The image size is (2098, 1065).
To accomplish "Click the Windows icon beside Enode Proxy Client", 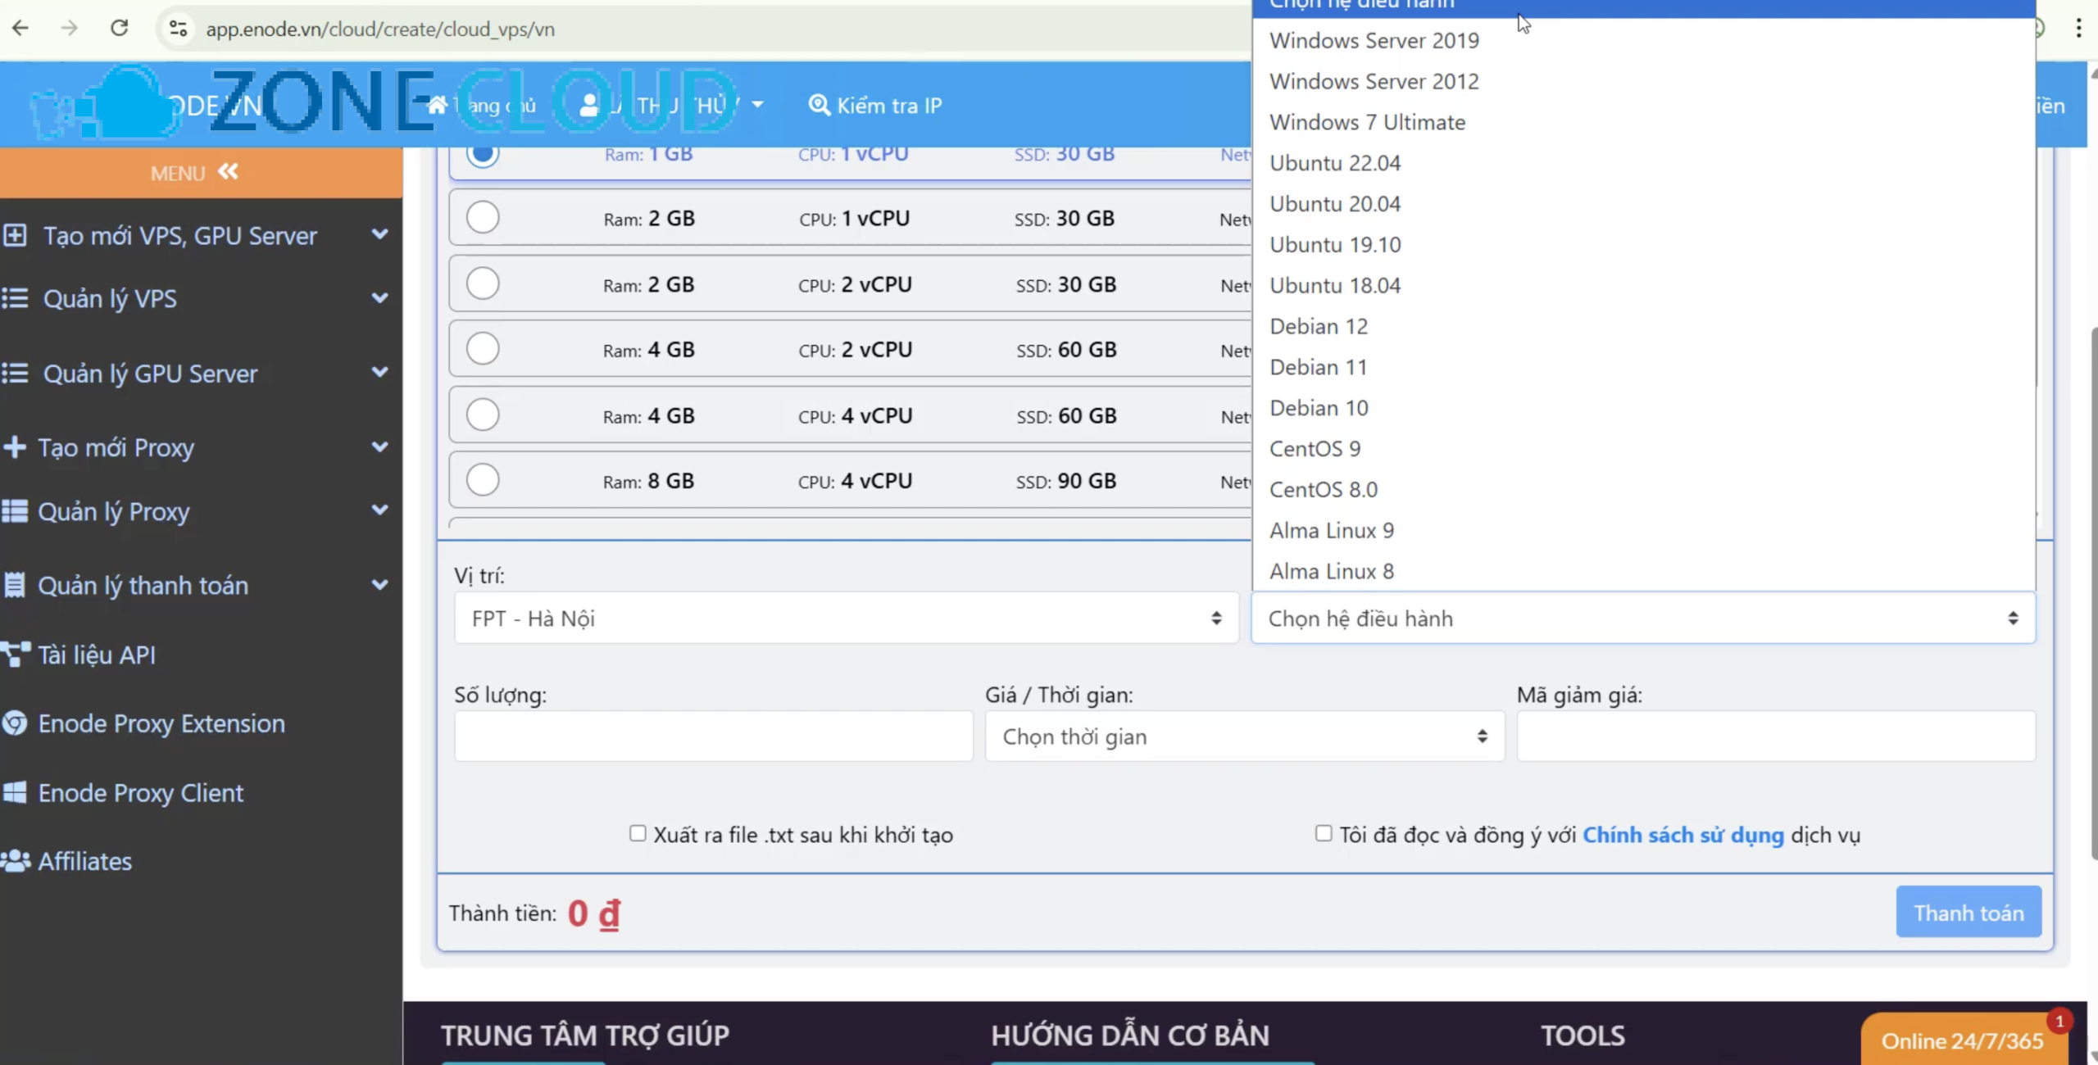I will 15,792.
